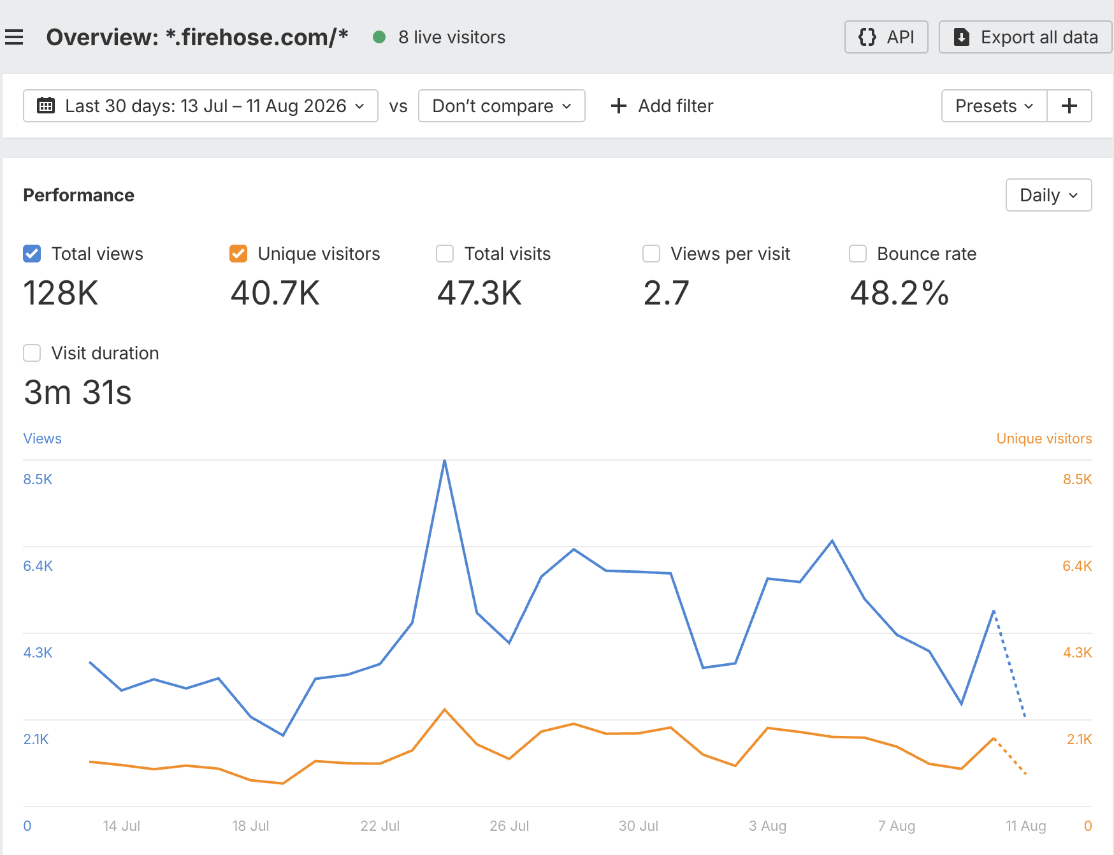Click the Performance section heading
This screenshot has width=1114, height=855.
point(78,195)
